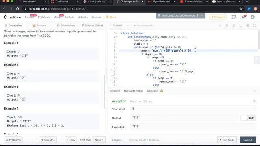The width and height of the screenshot is (260, 146).
Task: Expand the Console panel
Action: 118,140
